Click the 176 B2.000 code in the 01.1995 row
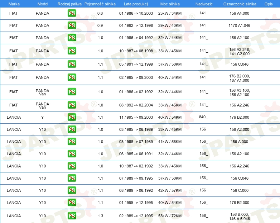The image size is (280, 223). click(239, 203)
